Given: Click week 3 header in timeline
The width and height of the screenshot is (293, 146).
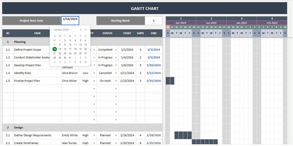Looking at the screenshot, I should click(242, 18).
